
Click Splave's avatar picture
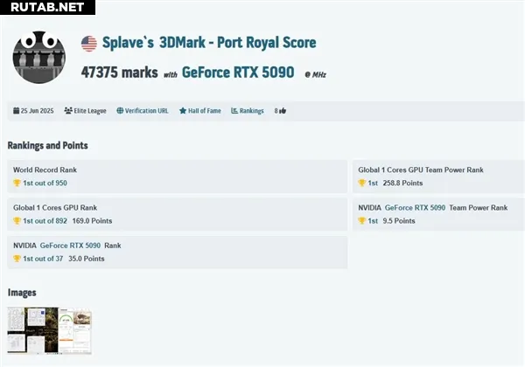pyautogui.click(x=39, y=57)
